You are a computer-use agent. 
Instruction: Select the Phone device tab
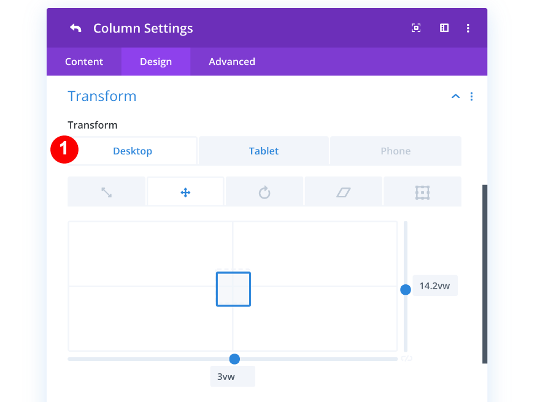pos(395,151)
